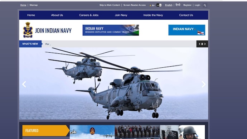Select the small A font icon
The height and width of the screenshot is (139, 247).
(x=150, y=5)
